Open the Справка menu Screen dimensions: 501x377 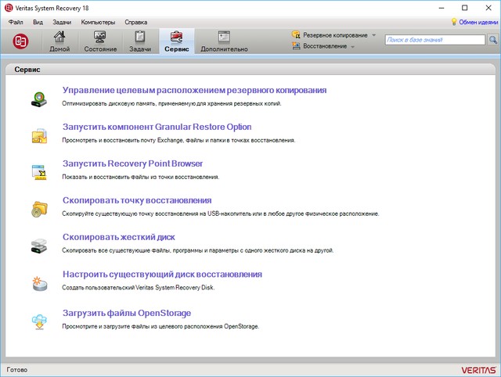[135, 23]
